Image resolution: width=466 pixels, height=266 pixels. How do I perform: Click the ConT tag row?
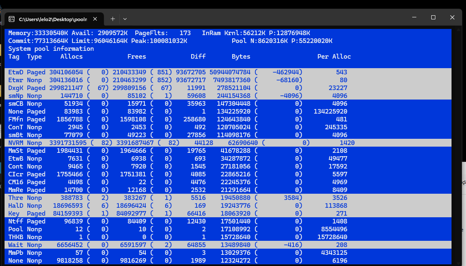click(228, 127)
